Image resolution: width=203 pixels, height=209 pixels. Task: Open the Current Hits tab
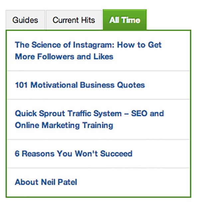(x=74, y=20)
